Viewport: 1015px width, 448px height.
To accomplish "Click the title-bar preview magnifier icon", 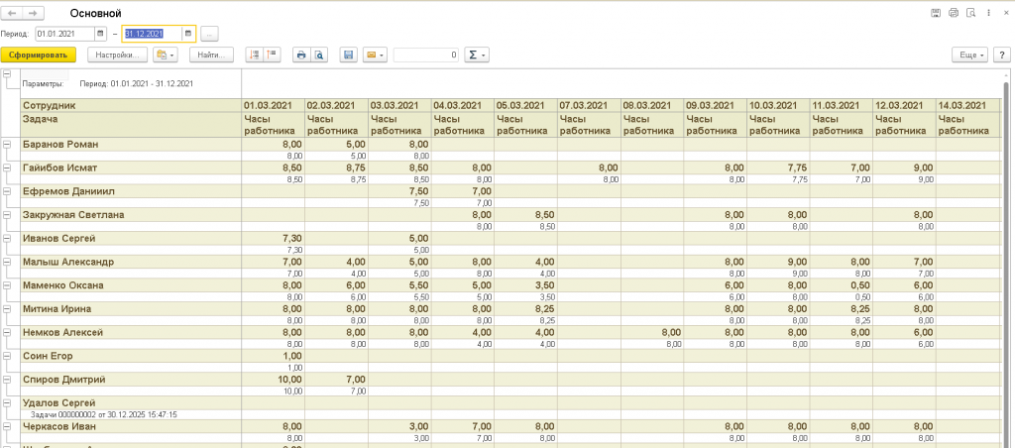I will click(970, 12).
